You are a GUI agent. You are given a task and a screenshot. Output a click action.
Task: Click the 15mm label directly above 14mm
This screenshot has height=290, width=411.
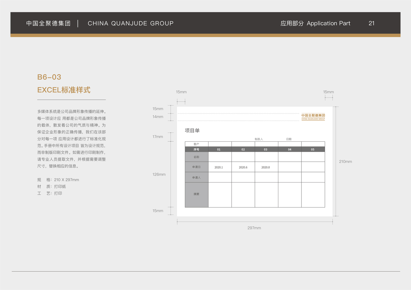pos(158,109)
